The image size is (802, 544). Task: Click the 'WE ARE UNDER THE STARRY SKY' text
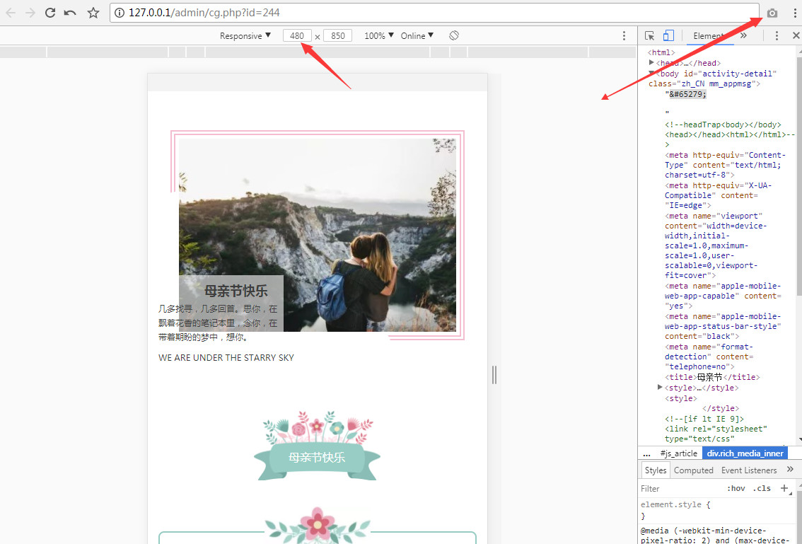[226, 358]
